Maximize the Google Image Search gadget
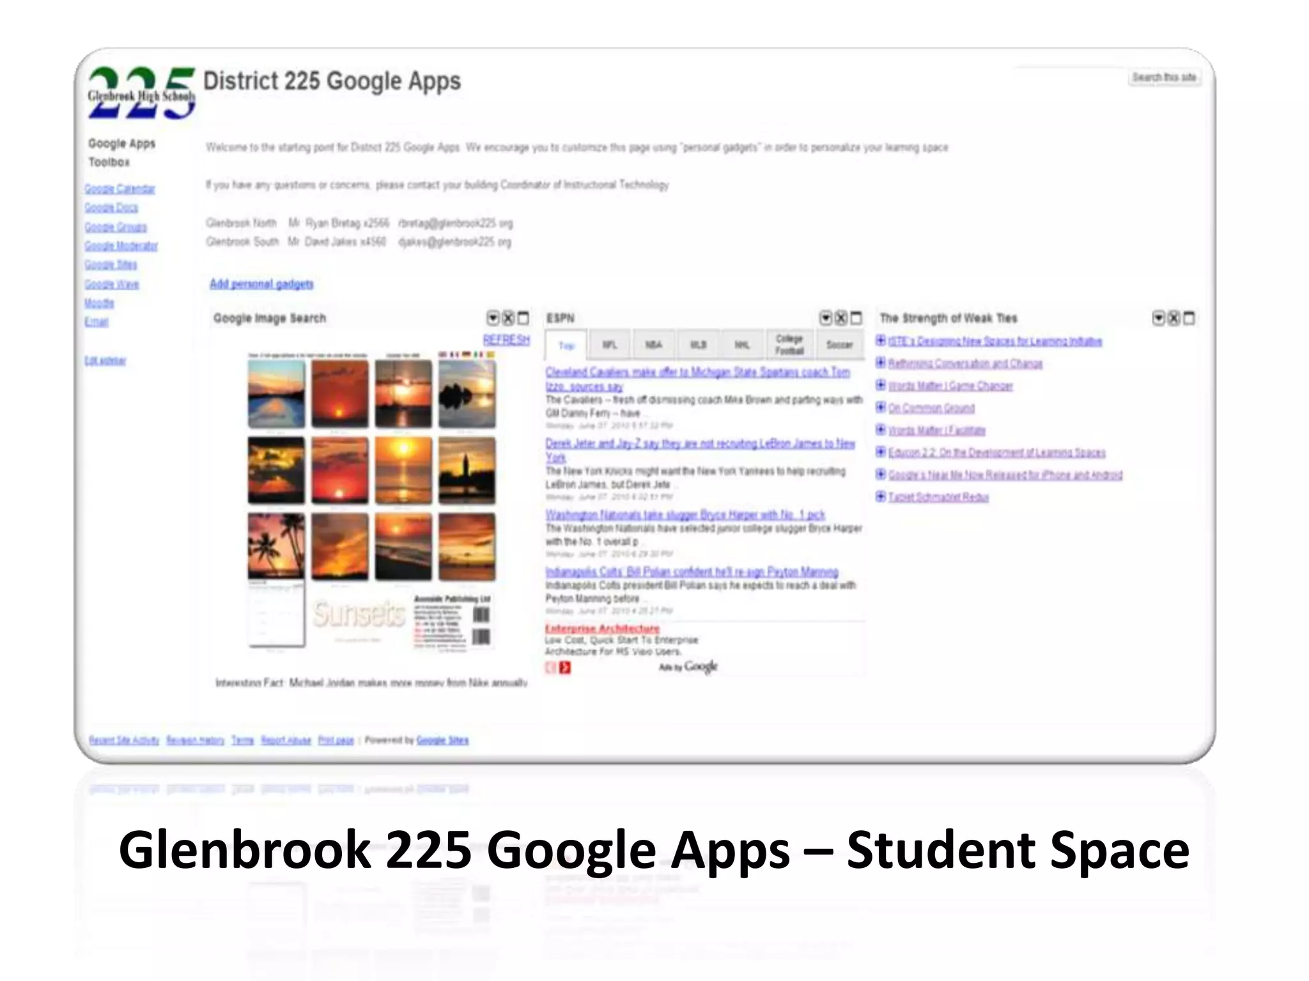 [523, 318]
